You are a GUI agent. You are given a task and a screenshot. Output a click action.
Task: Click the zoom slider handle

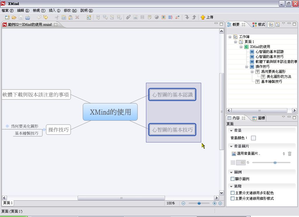(199, 203)
